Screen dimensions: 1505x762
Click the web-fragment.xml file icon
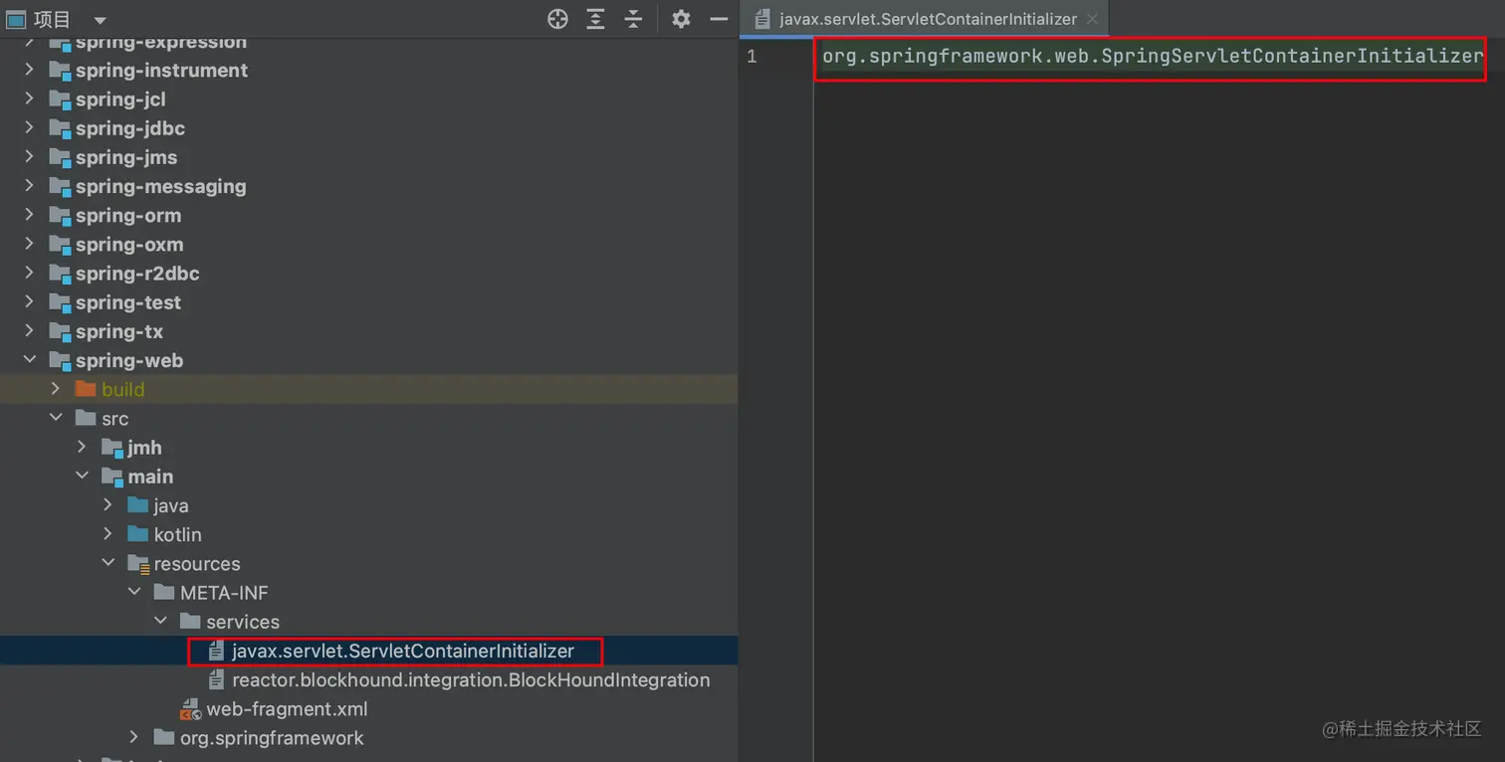click(190, 709)
